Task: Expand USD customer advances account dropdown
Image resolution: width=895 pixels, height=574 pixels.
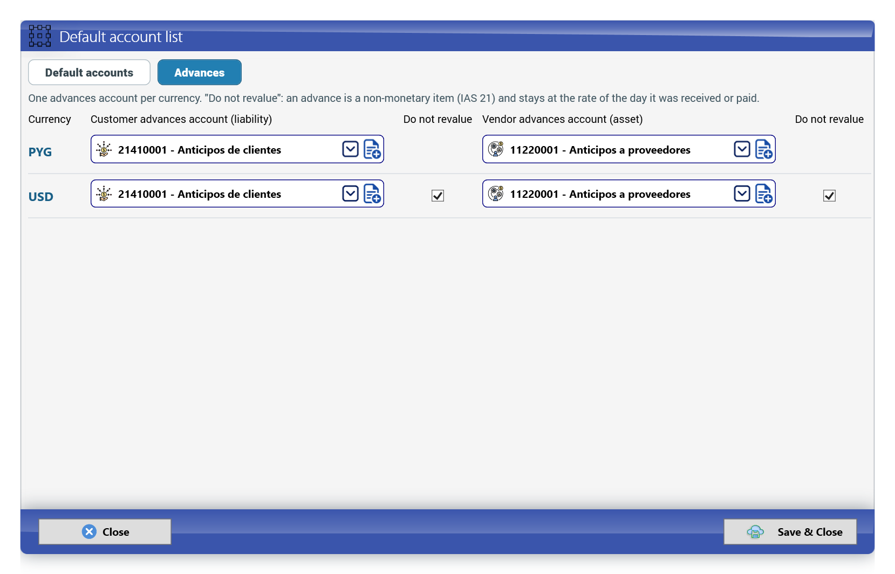Action: 351,193
